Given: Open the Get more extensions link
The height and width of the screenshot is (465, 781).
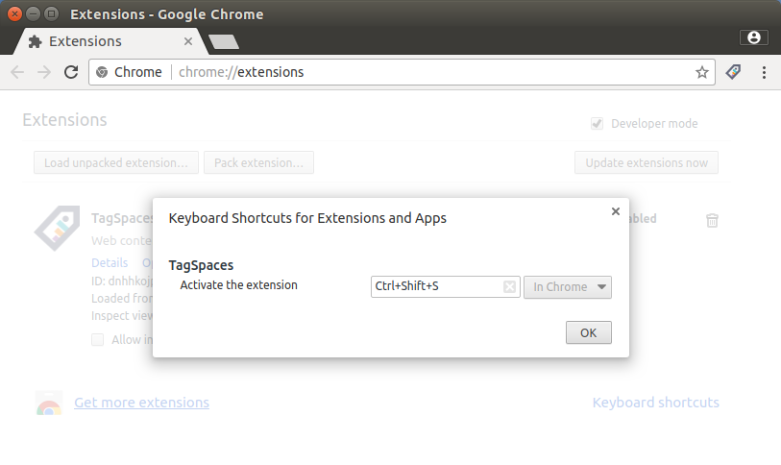Looking at the screenshot, I should tap(141, 403).
